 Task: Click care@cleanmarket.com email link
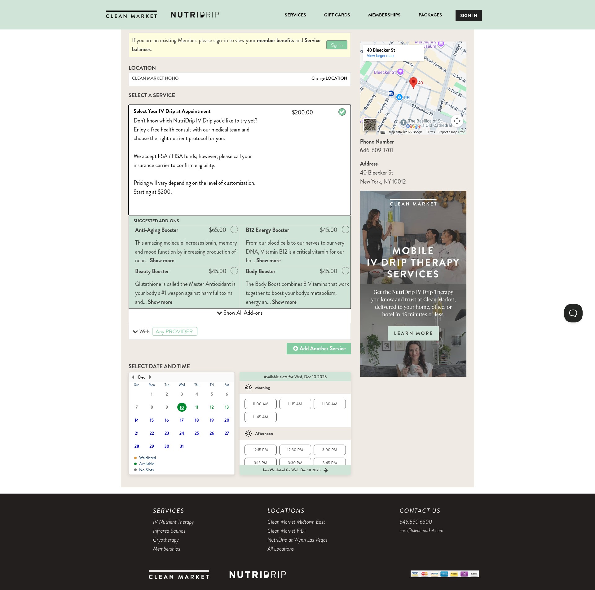[x=421, y=530]
